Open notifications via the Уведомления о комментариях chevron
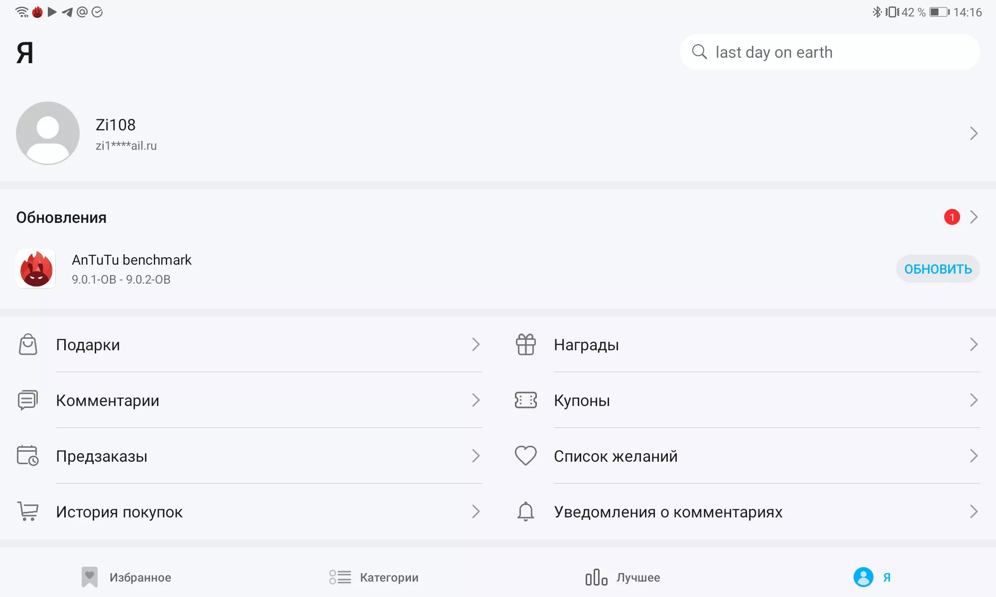 (974, 511)
